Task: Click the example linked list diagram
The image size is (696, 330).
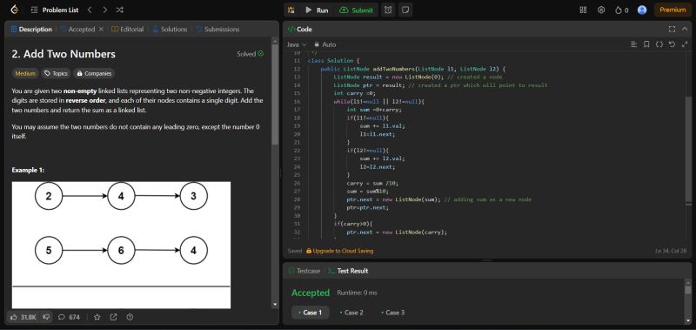Action: [121, 245]
